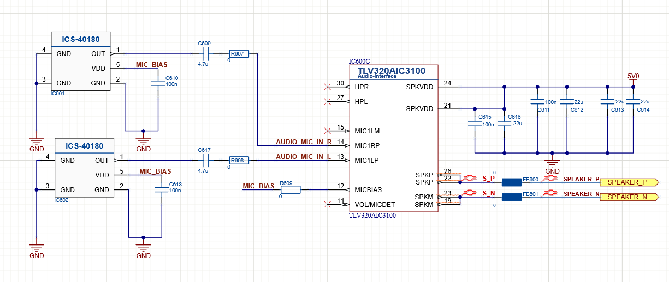Click the red TLV320AIC3100 text below the chip

click(x=372, y=216)
